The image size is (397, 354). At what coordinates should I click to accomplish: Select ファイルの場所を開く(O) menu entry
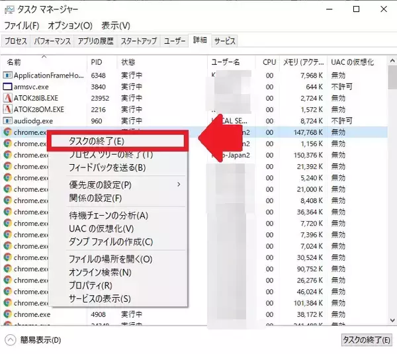(x=110, y=259)
